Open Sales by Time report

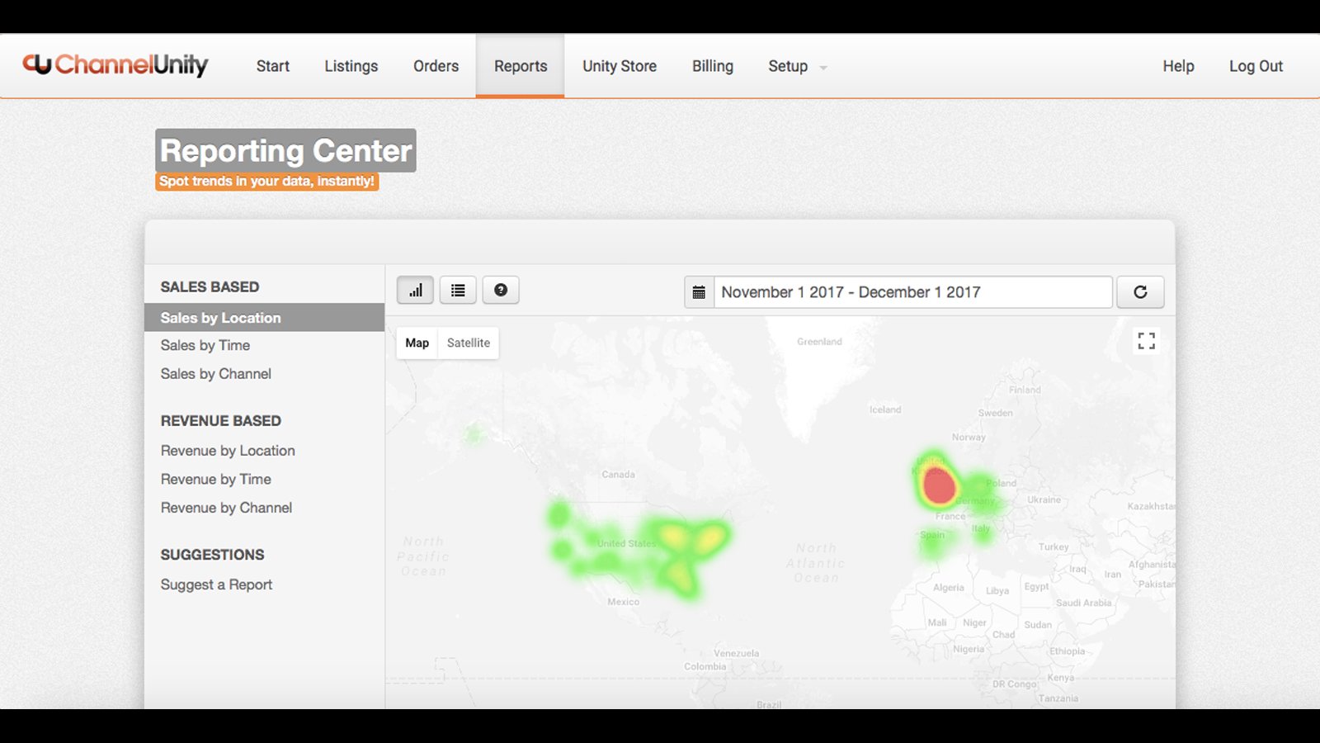point(205,345)
